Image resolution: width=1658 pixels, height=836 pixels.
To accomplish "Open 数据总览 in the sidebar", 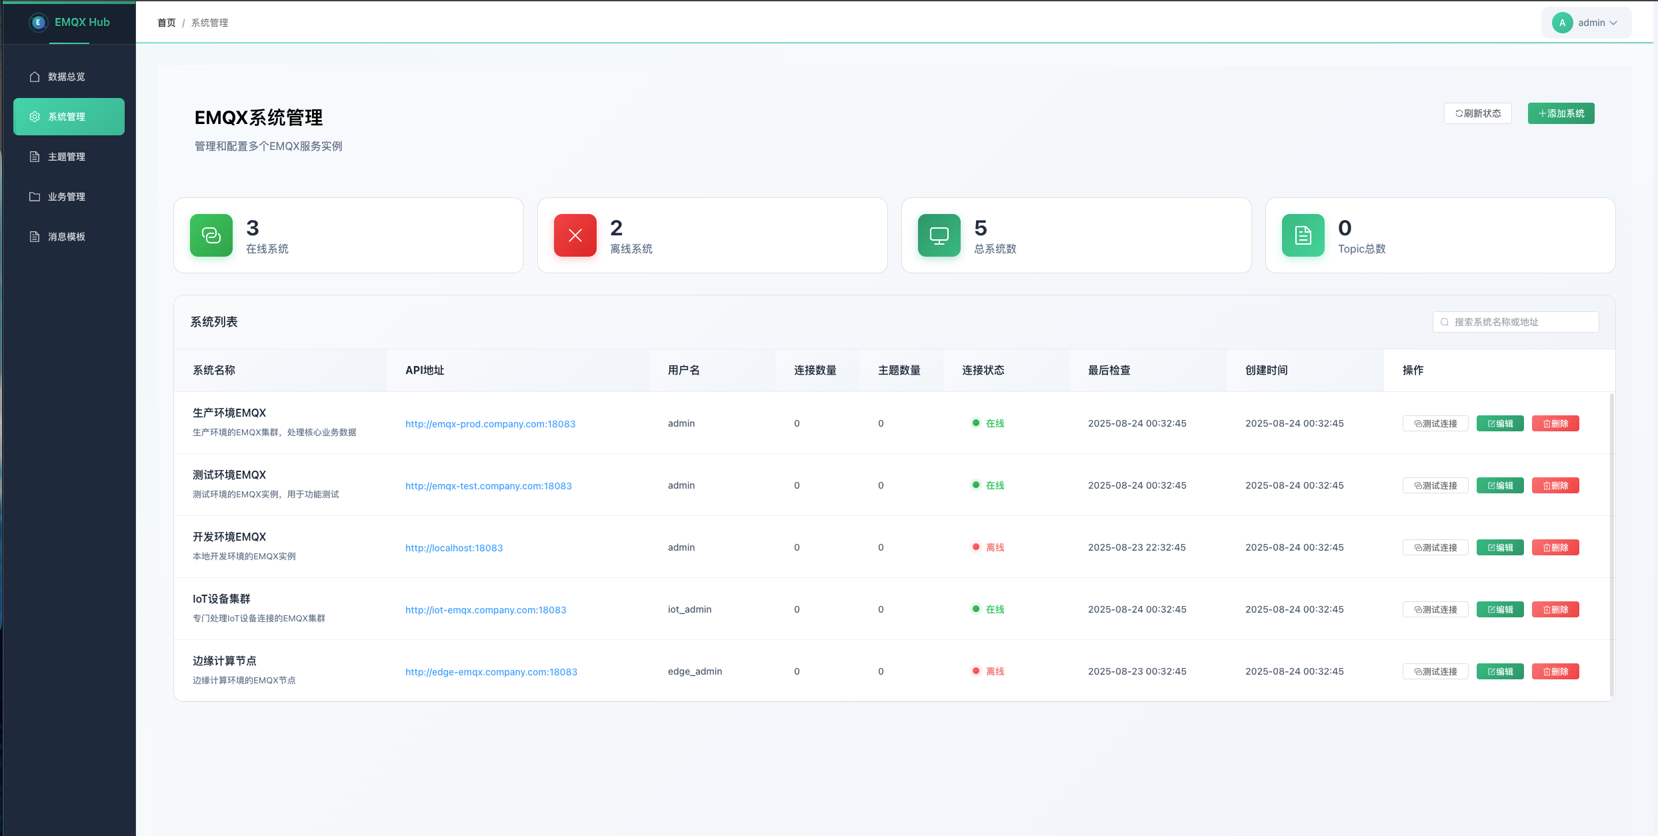I will (x=67, y=77).
